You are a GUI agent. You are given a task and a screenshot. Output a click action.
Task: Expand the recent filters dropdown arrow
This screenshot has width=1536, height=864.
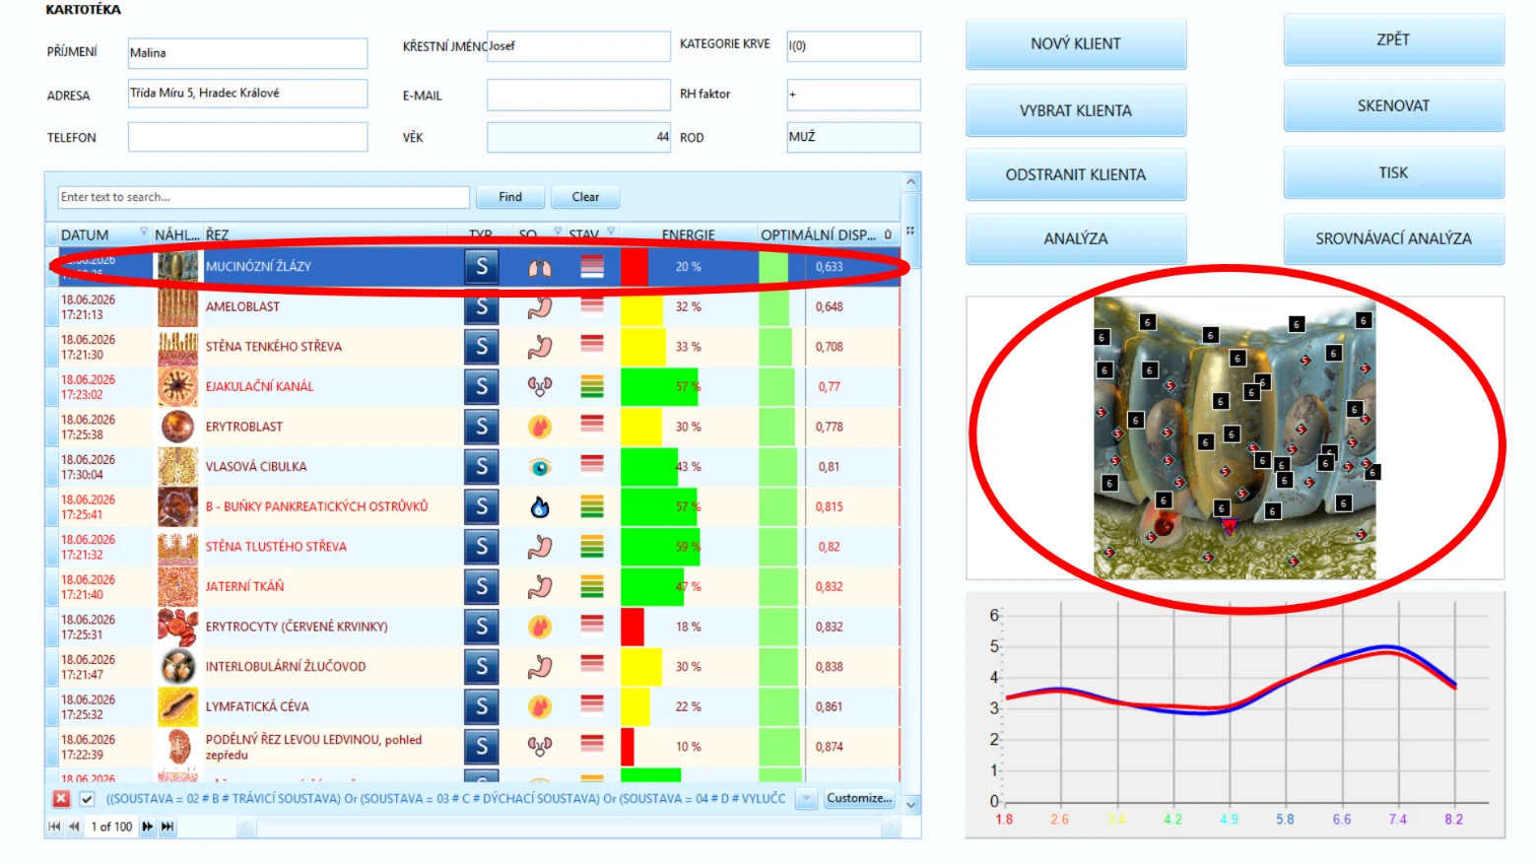coord(807,799)
